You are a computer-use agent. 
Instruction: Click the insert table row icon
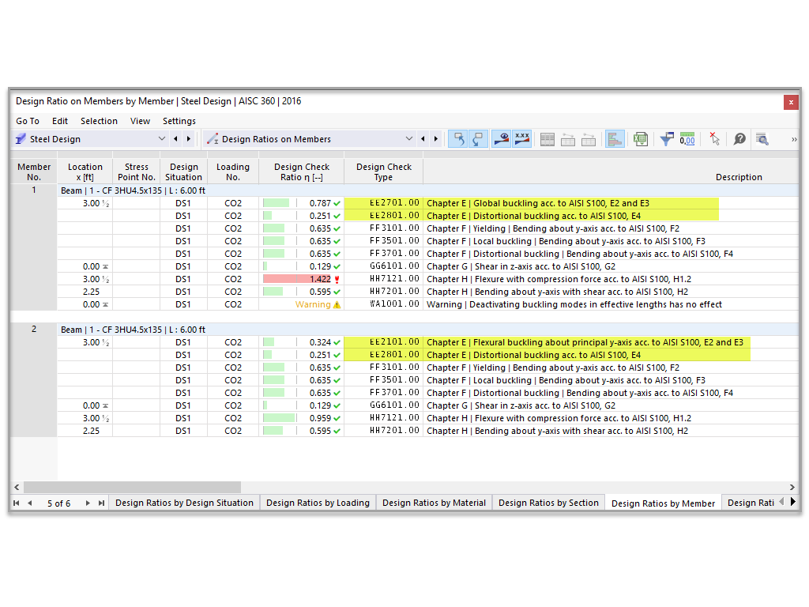point(568,138)
